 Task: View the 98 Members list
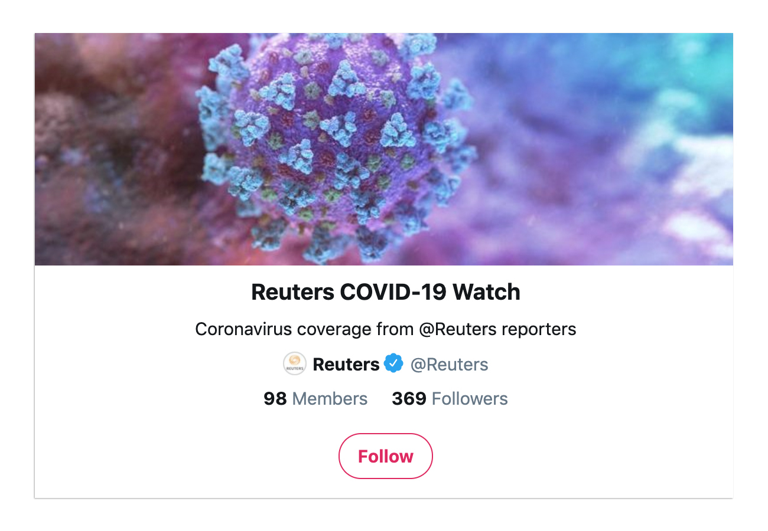point(315,399)
